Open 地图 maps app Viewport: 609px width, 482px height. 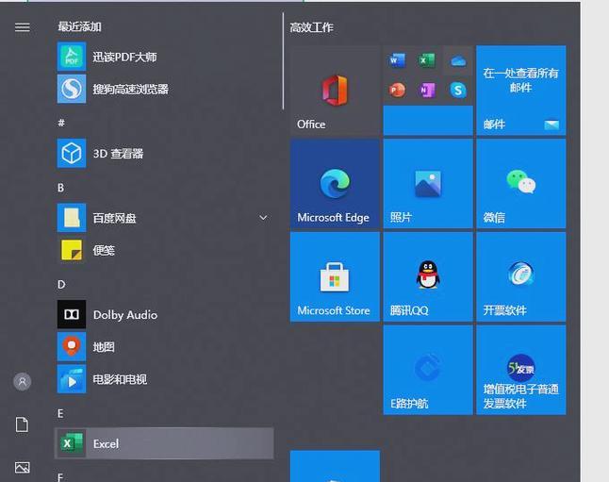point(165,347)
